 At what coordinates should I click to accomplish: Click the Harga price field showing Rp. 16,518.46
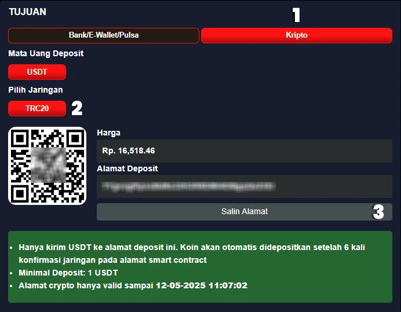point(244,151)
